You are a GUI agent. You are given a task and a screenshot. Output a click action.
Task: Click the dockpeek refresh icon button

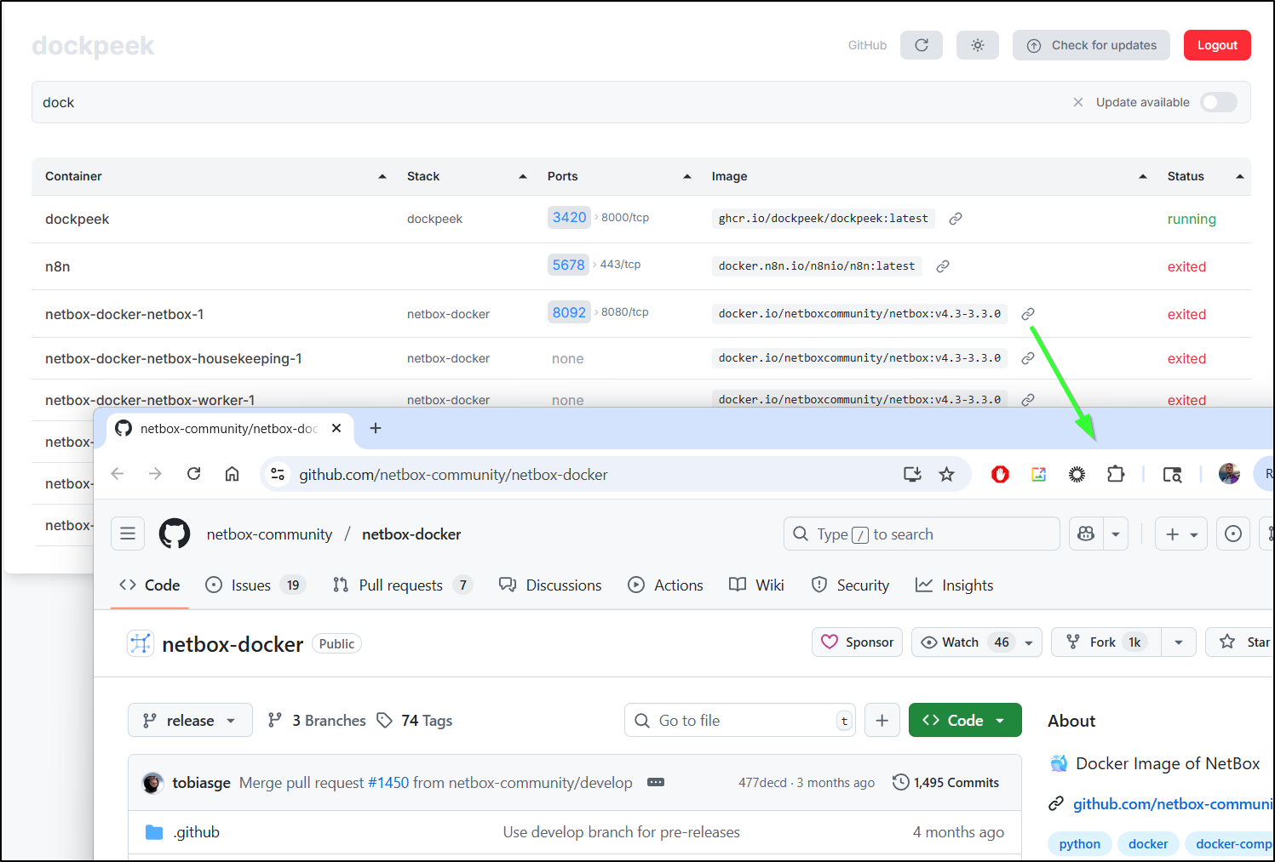click(922, 45)
